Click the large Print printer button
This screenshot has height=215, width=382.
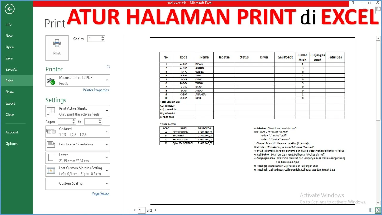pos(57,48)
